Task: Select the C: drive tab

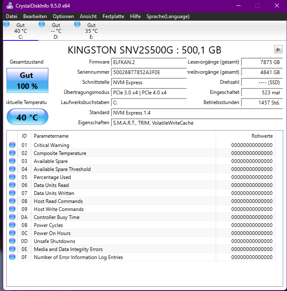Action: [20, 31]
